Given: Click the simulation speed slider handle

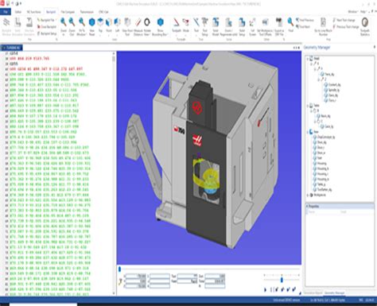Looking at the screenshot, I should pyautogui.click(x=282, y=280).
